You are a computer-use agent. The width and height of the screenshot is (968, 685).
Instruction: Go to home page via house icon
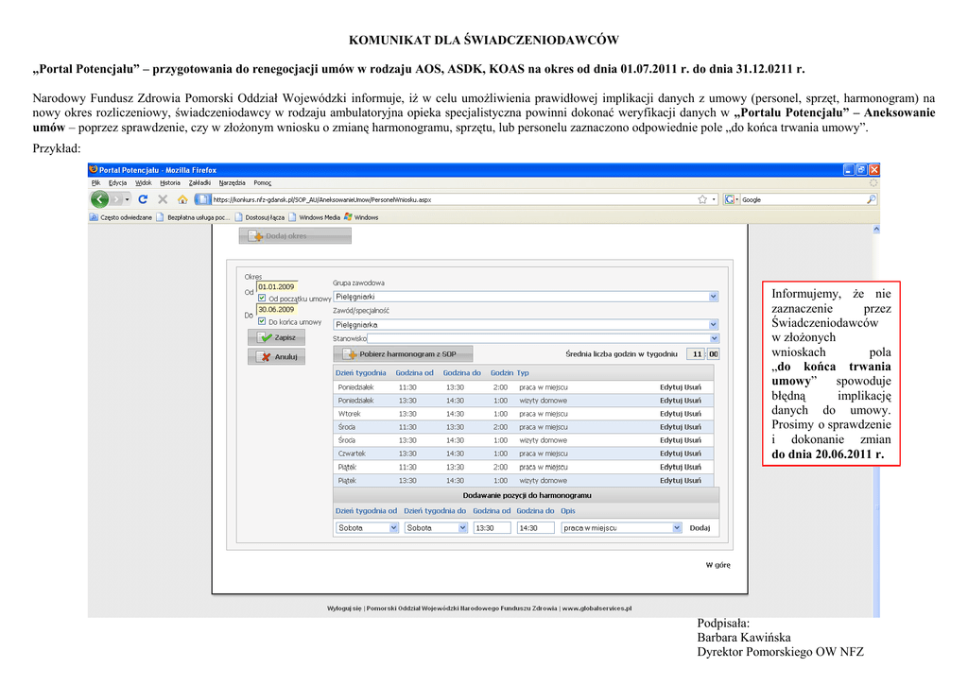(x=181, y=199)
